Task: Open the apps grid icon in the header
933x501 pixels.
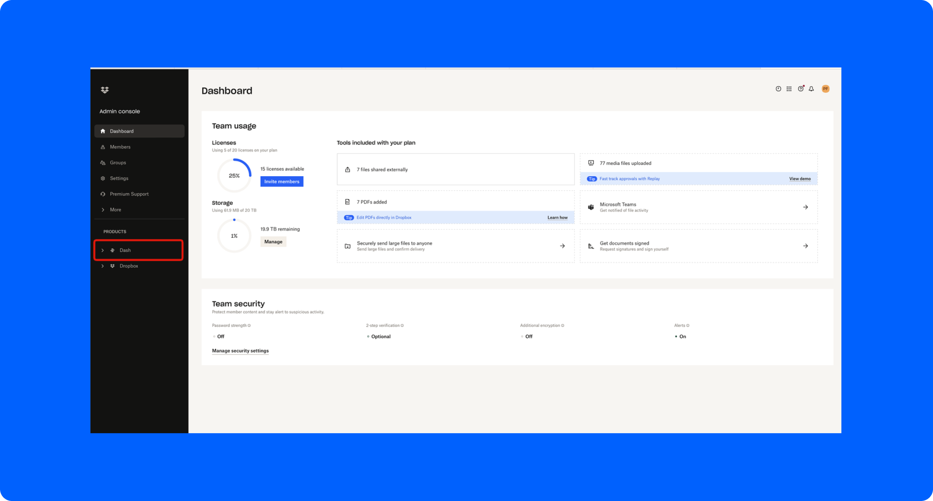Action: pyautogui.click(x=789, y=89)
